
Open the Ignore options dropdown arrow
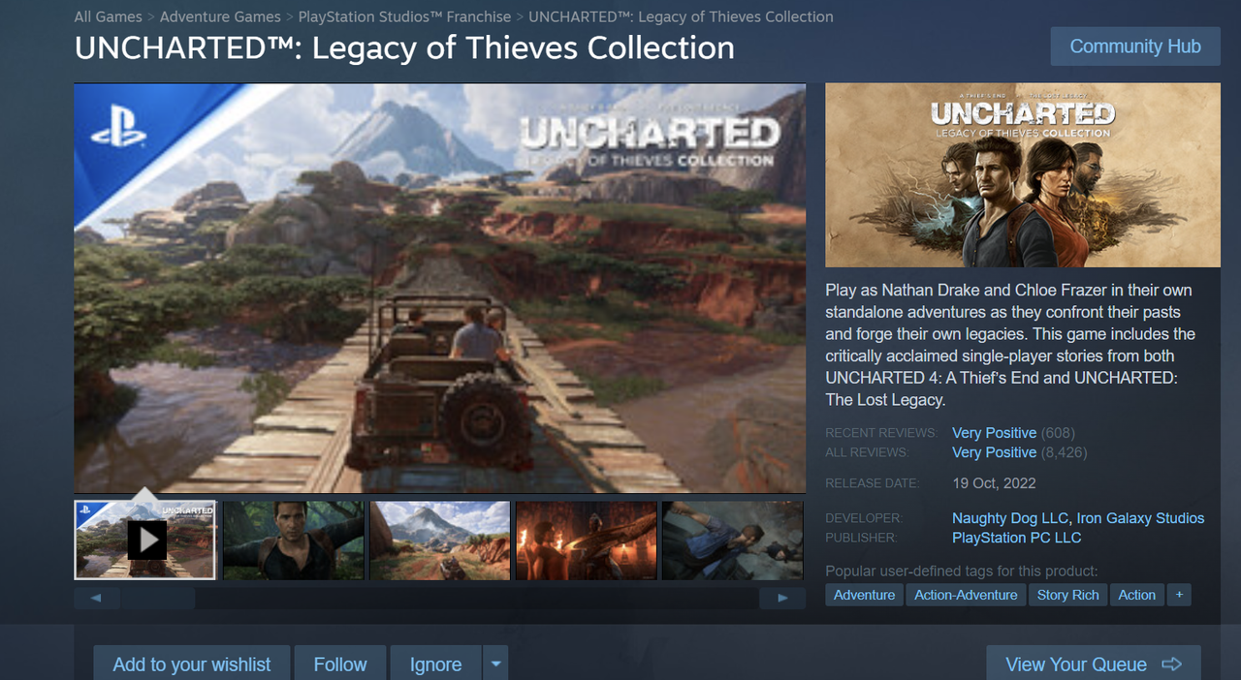point(495,665)
